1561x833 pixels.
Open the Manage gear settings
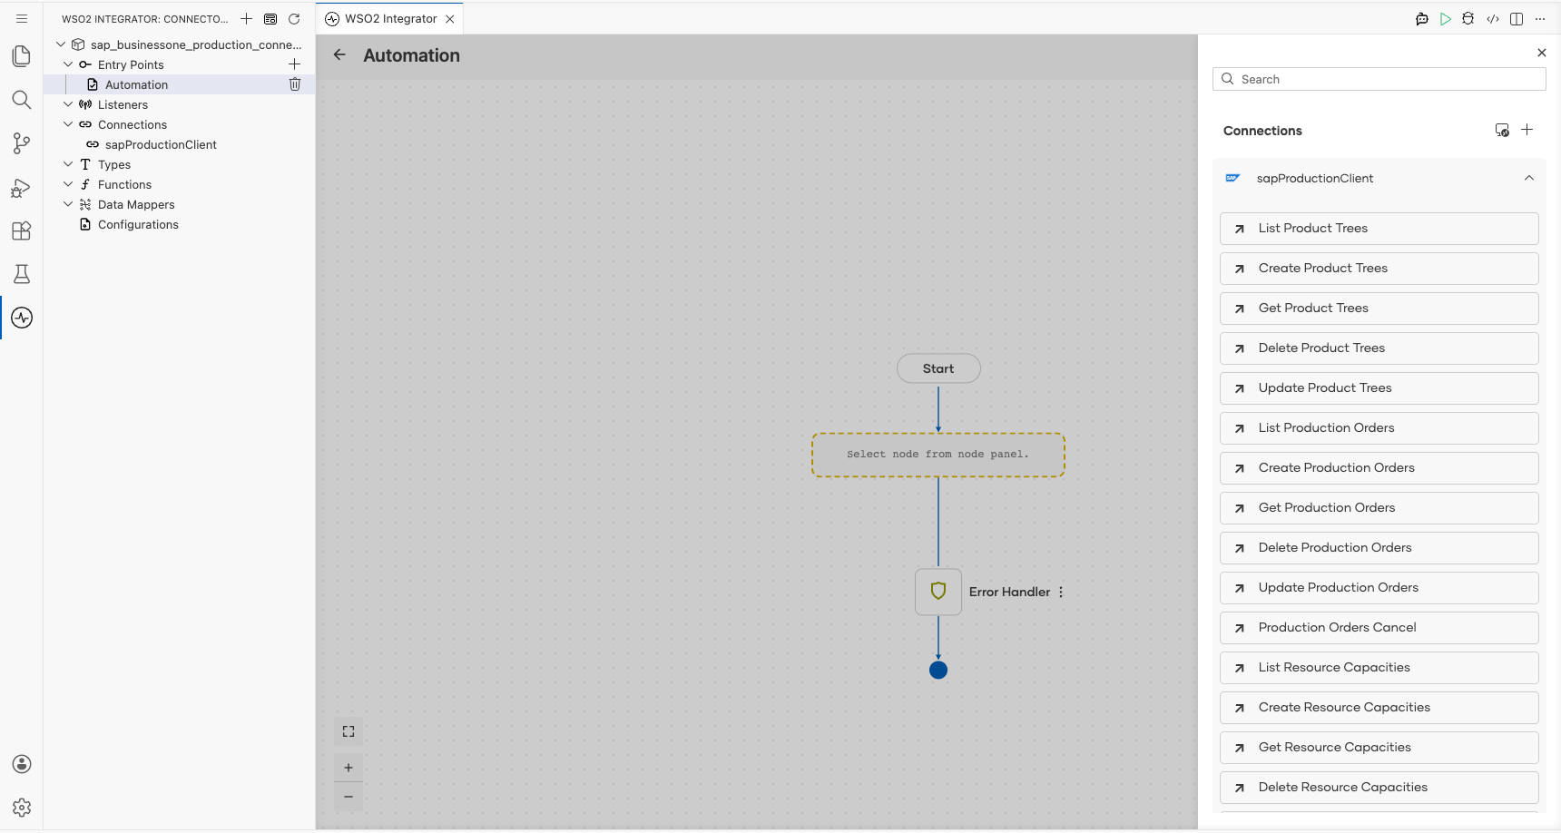(22, 808)
